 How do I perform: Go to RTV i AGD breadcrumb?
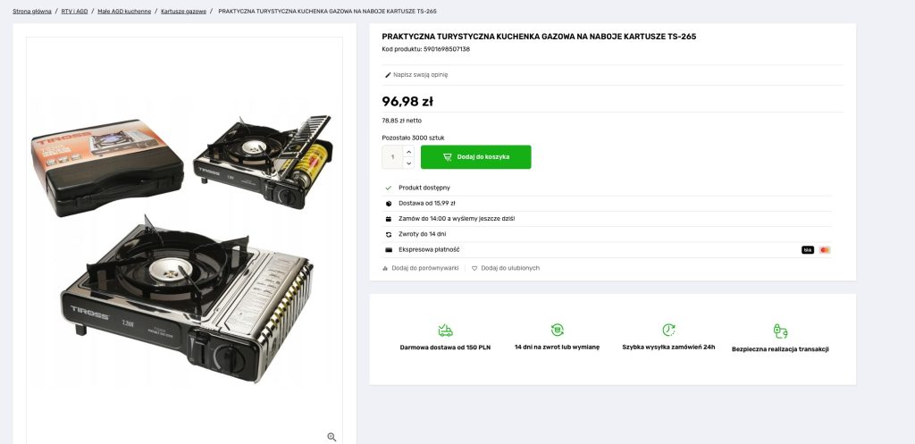pyautogui.click(x=76, y=12)
